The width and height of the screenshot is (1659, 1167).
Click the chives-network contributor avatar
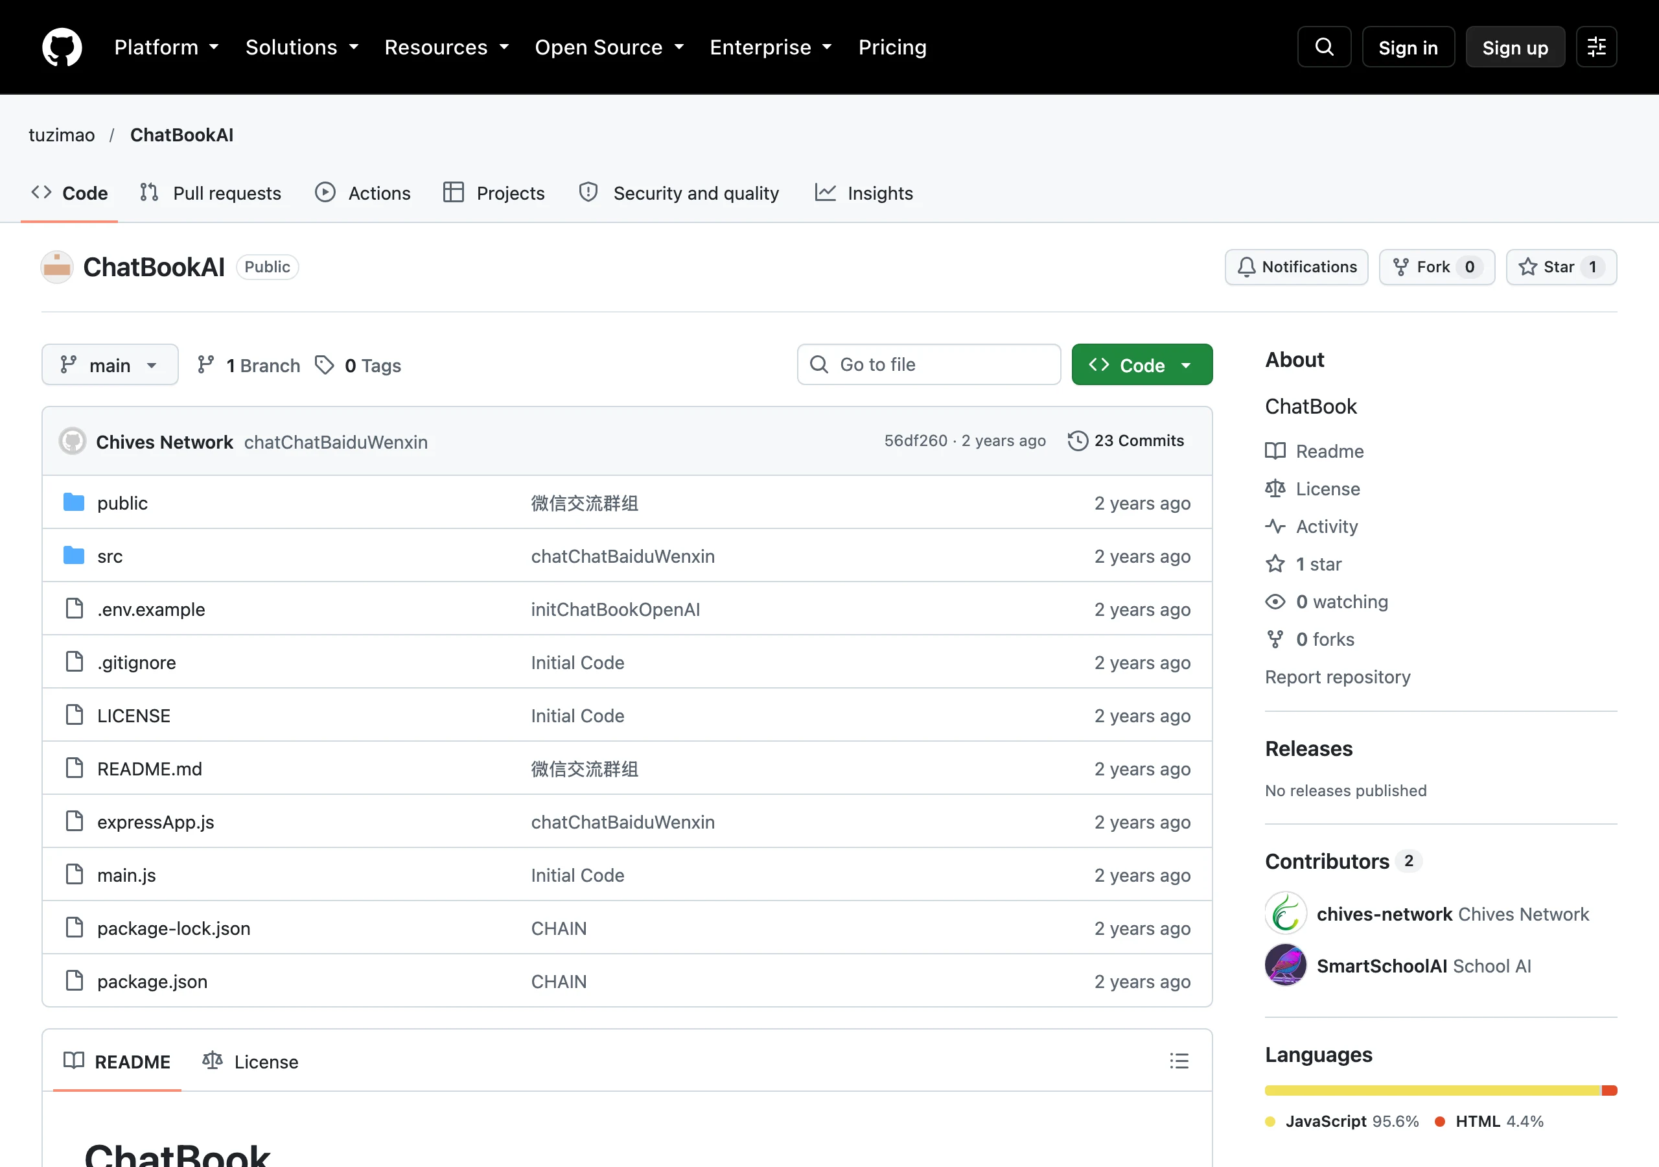coord(1286,914)
